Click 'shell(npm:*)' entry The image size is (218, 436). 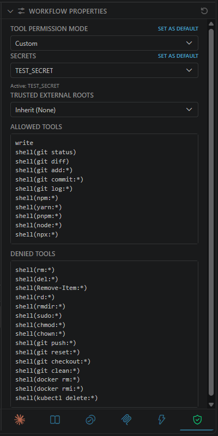point(37,198)
